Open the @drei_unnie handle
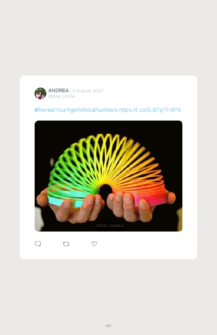The image size is (217, 335). pos(62,96)
